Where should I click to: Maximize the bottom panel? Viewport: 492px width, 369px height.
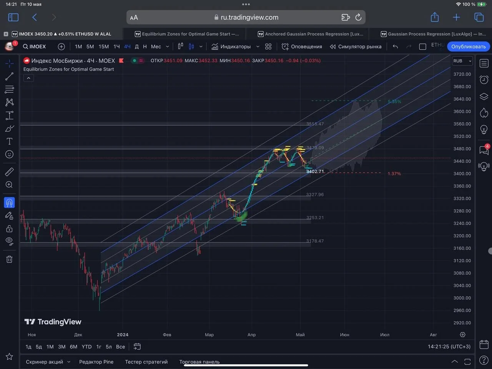pyautogui.click(x=467, y=362)
